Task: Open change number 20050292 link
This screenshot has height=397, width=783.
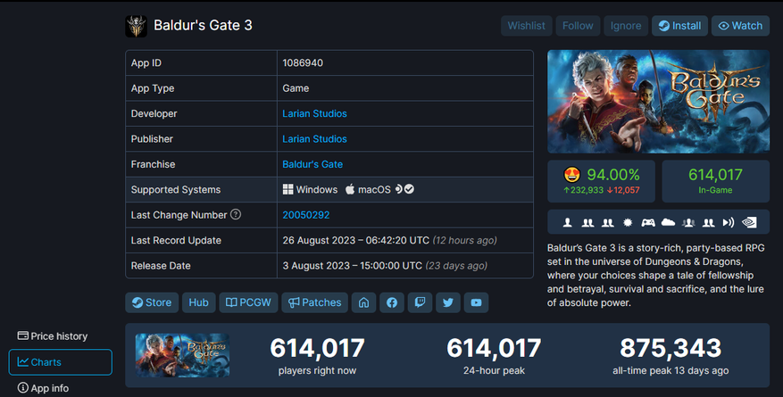Action: 306,215
